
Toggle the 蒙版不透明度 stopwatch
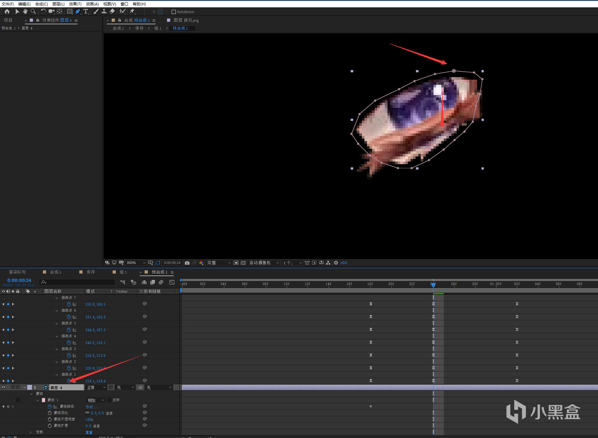point(50,419)
